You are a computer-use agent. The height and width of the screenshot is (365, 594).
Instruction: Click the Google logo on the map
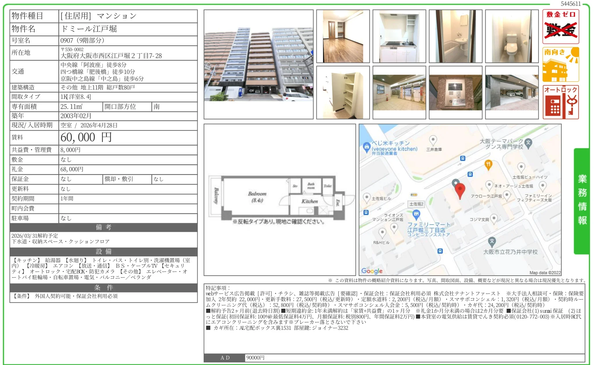372,271
